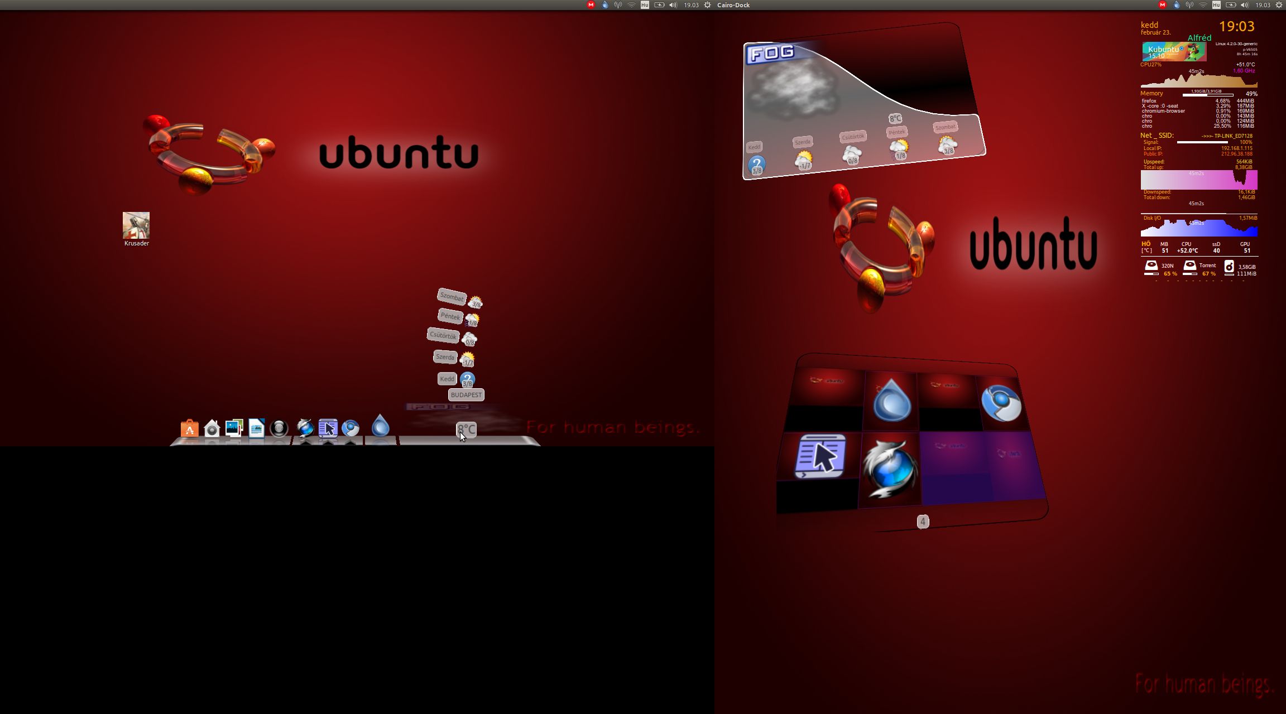
Task: Open the red MEGA tray icon, right panel
Action: pyautogui.click(x=1163, y=5)
